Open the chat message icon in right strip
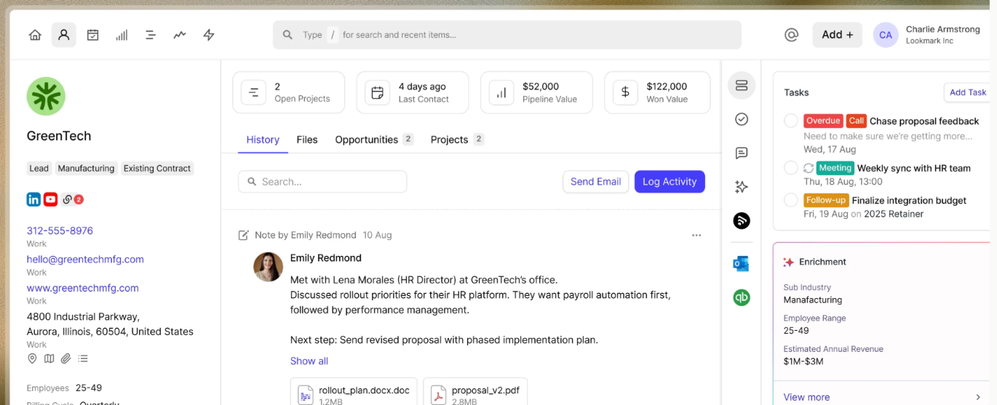 (x=742, y=153)
